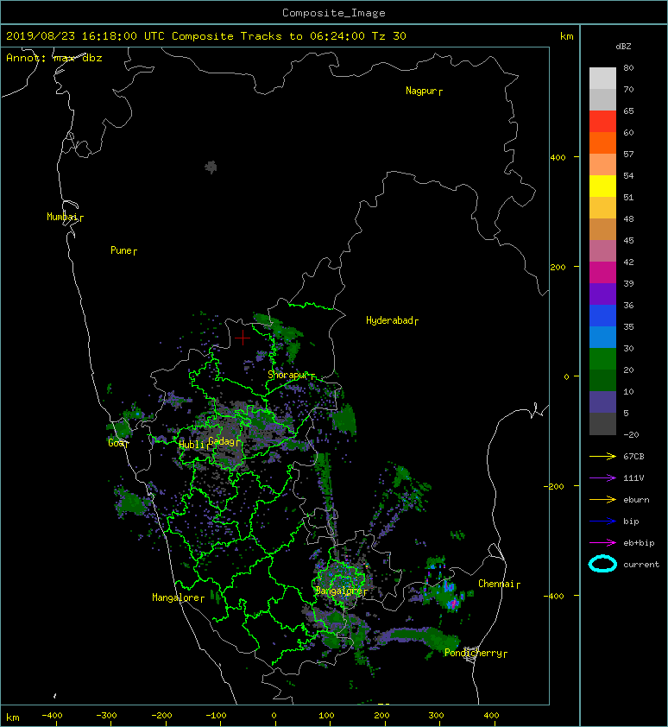
Task: Click the -20 value on the dBZ scale
Action: tap(631, 435)
